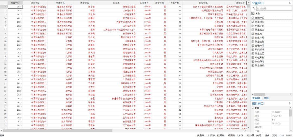Select the 当选年龄 column header
This screenshot has height=137, width=293.
pyautogui.click(x=174, y=3)
